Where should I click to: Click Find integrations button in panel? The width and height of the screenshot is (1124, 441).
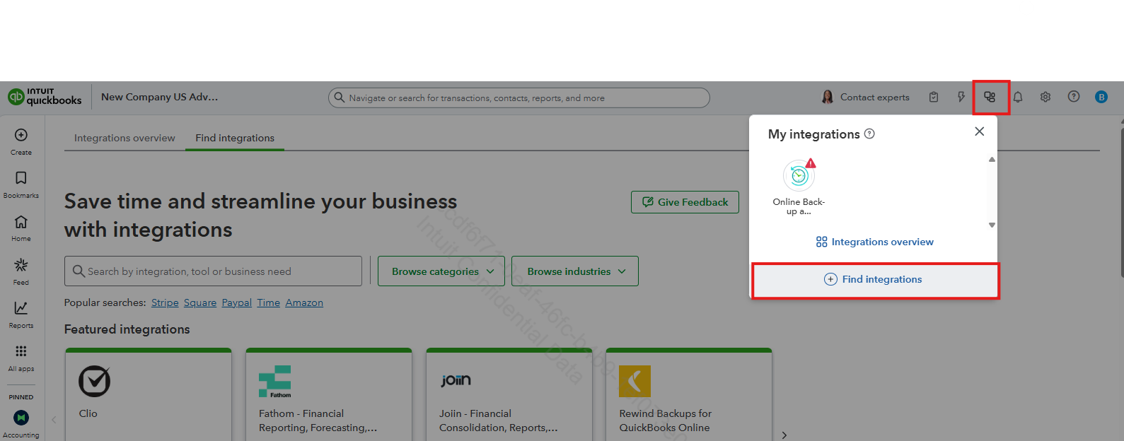(x=874, y=279)
